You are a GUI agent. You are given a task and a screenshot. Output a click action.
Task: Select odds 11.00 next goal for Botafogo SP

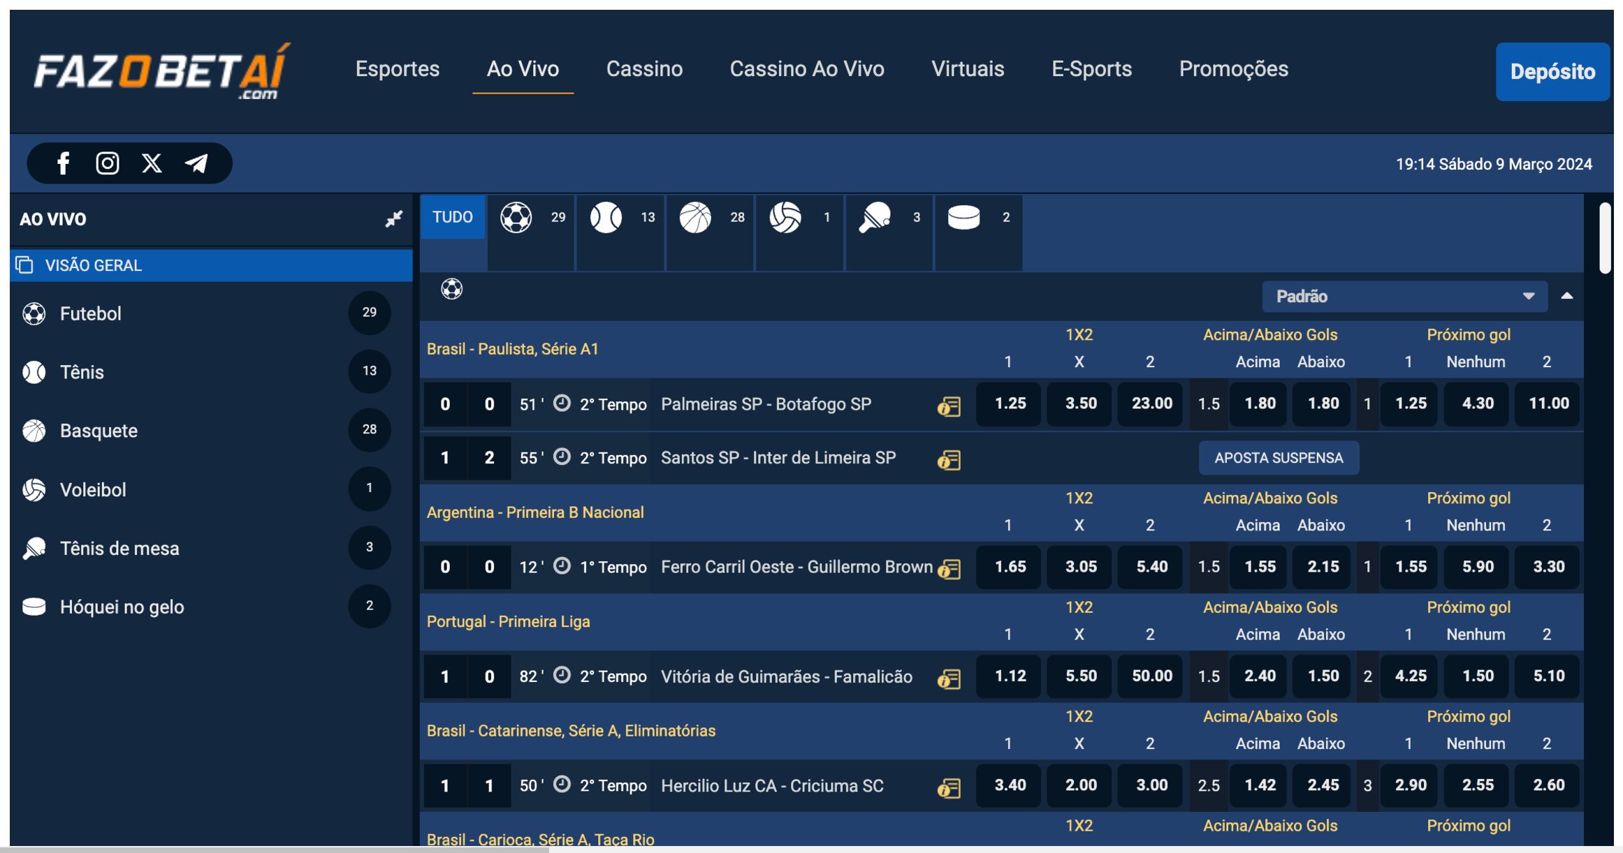(x=1548, y=403)
